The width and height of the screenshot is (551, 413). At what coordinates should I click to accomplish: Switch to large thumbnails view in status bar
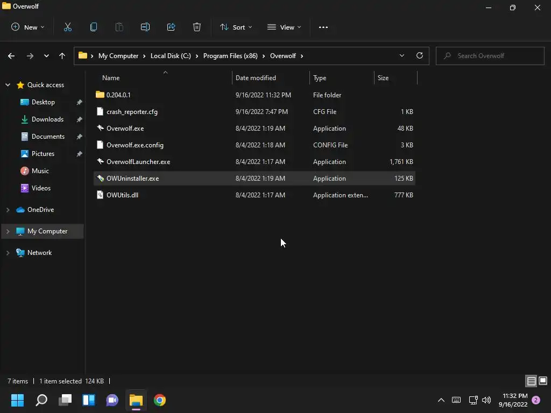pyautogui.click(x=543, y=381)
